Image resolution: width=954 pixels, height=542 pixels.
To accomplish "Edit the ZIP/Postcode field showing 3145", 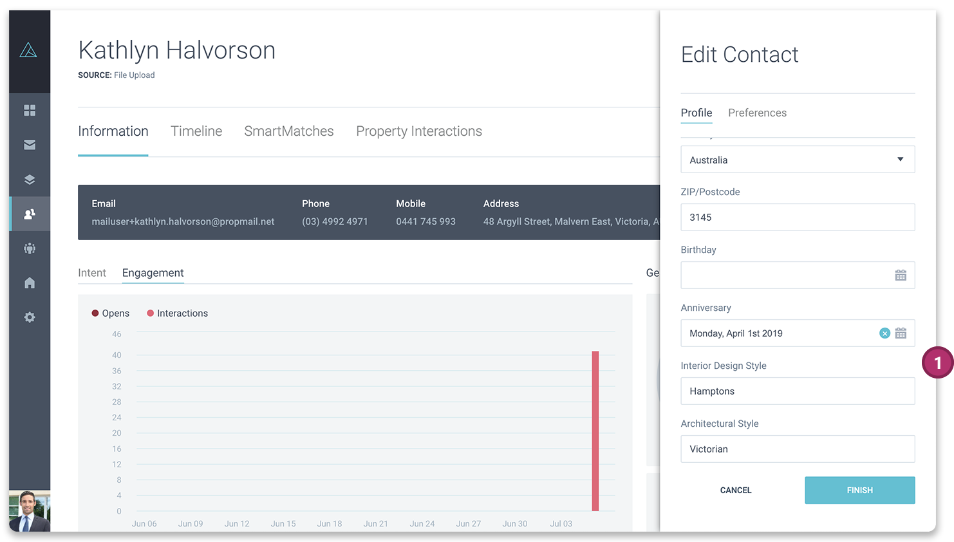I will tap(798, 217).
